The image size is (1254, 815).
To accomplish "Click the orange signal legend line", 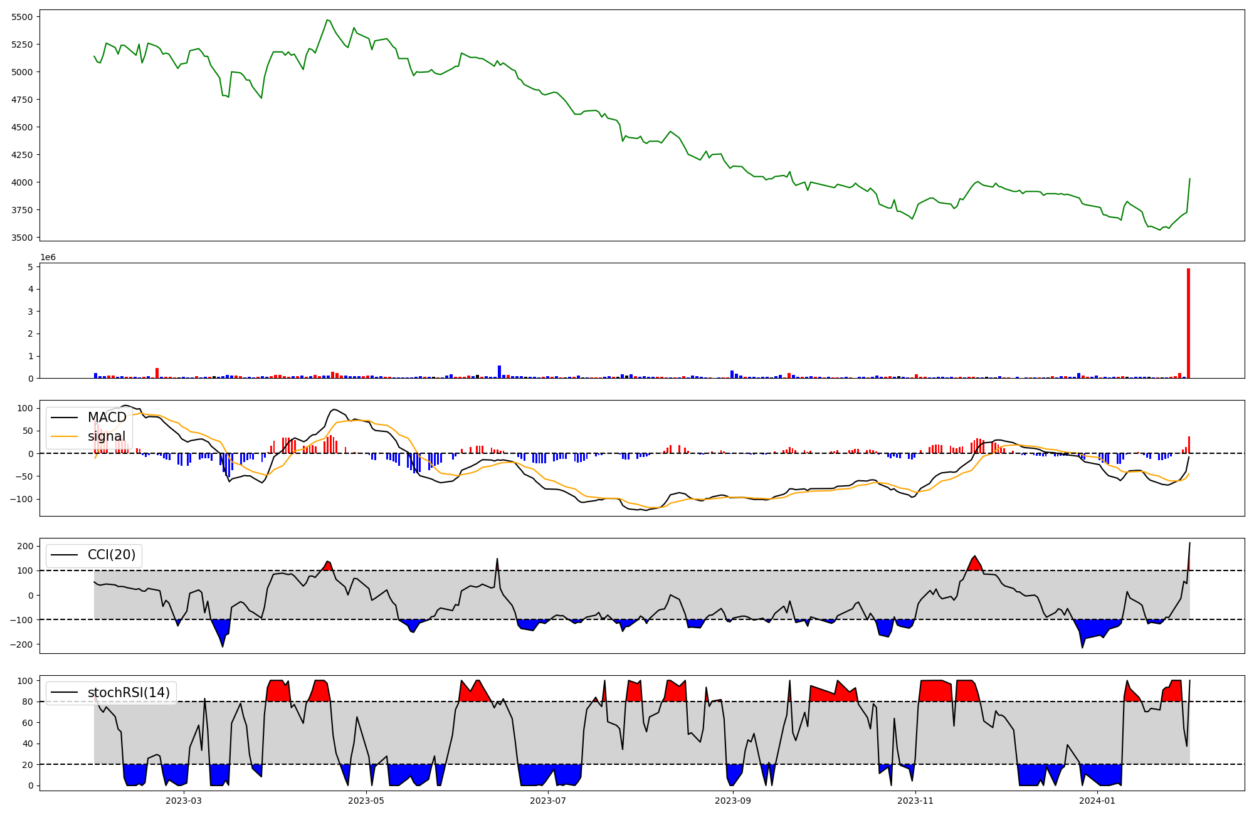I will tap(65, 436).
